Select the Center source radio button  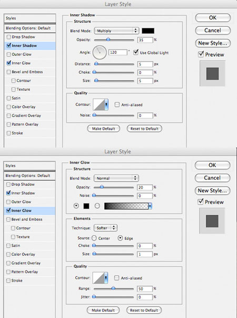[94, 238]
